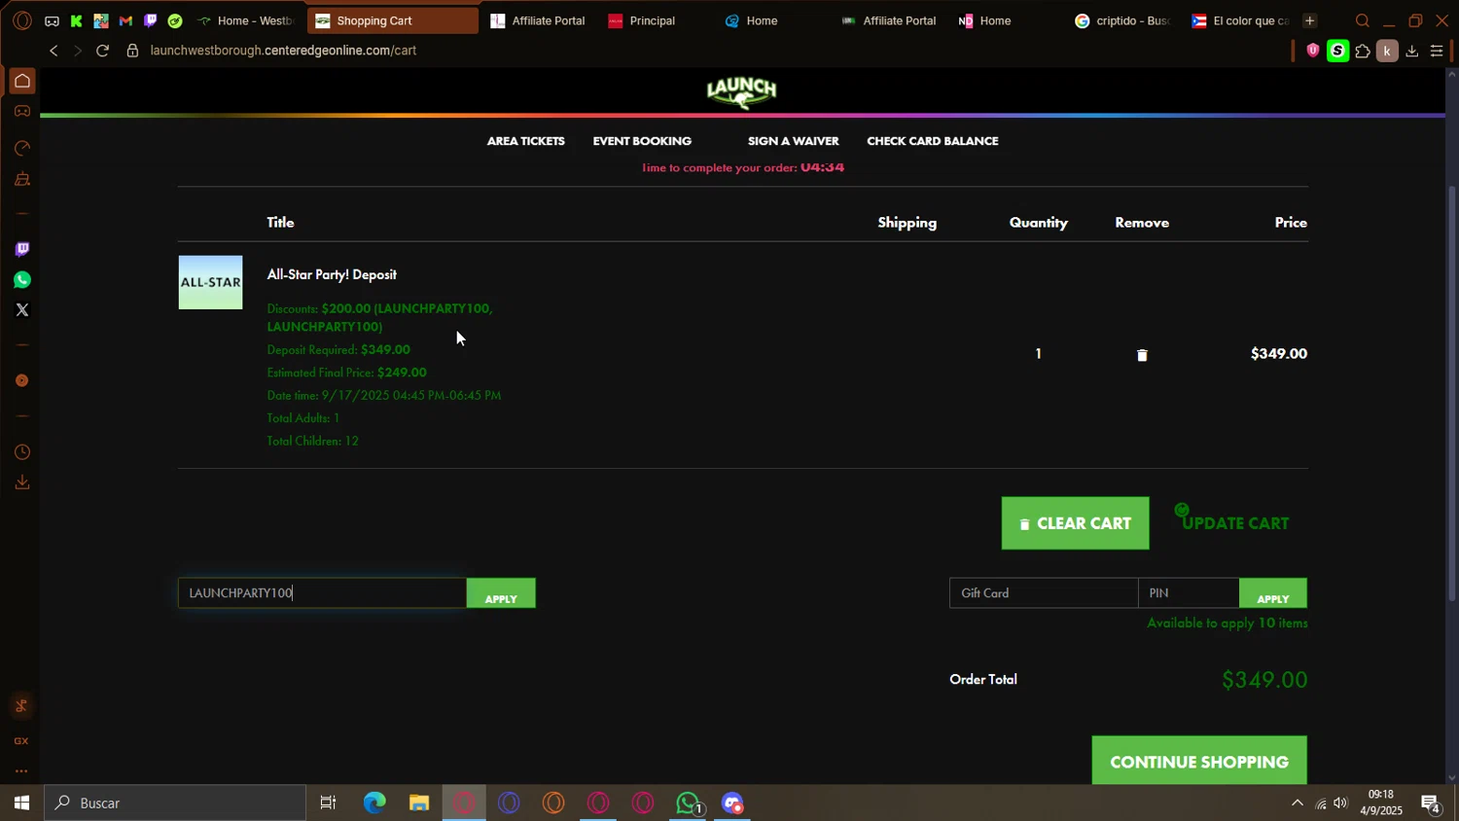The width and height of the screenshot is (1459, 821).
Task: Open the pinned Kick tab
Action: pos(76,20)
